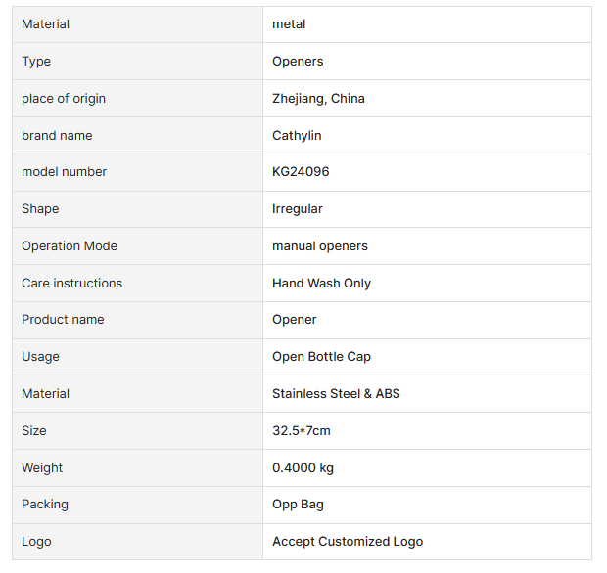The height and width of the screenshot is (573, 607).
Task: Select the 'Stainless Steel & ABS' value
Action: point(336,394)
